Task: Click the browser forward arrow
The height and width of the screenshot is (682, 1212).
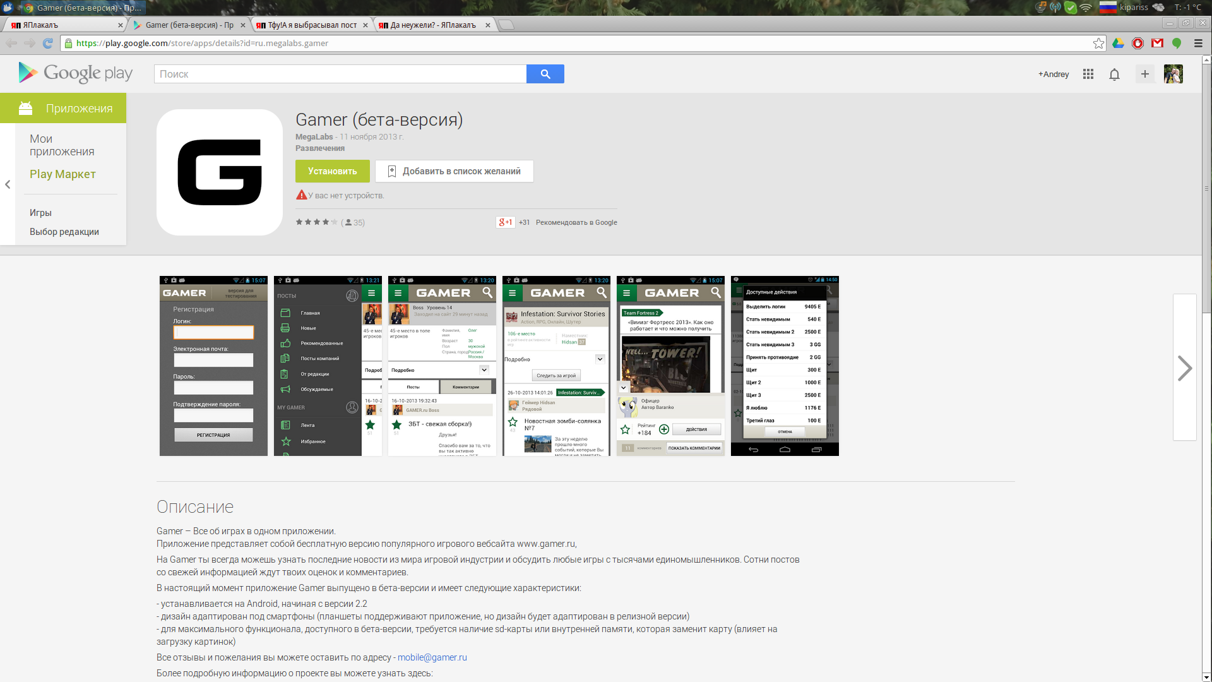Action: click(30, 43)
